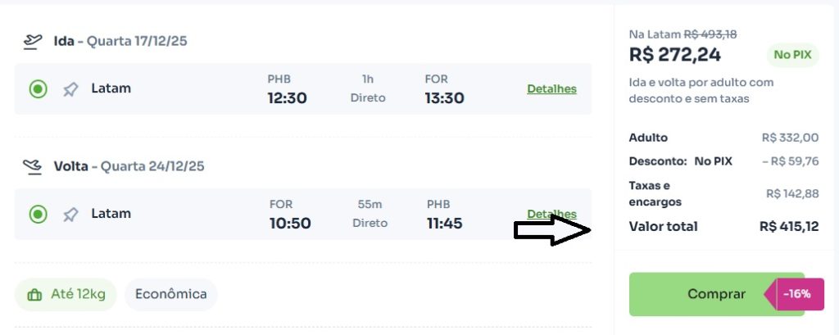Image resolution: width=839 pixels, height=335 pixels.
Task: Pin the return Latam flight
Action: click(70, 215)
